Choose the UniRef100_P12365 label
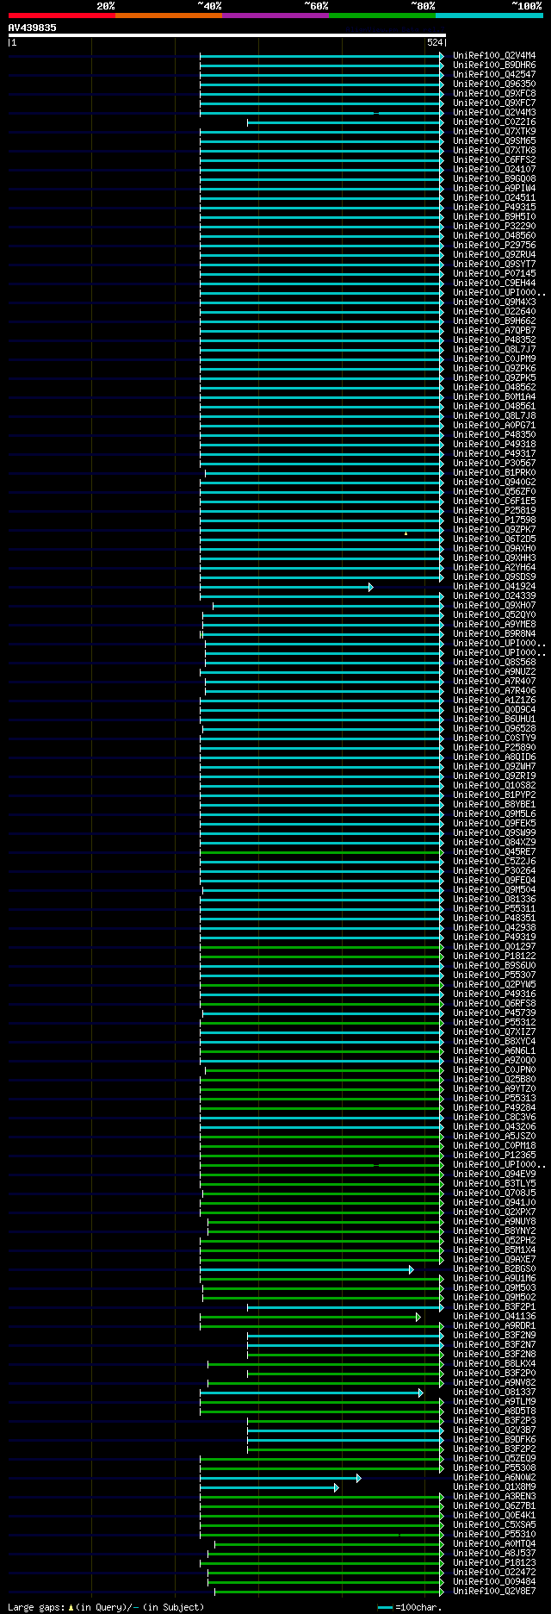Viewport: 551px width, 1614px height. tap(494, 1155)
